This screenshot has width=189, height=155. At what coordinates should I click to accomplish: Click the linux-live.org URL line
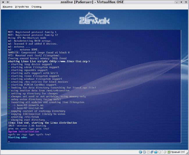[x=49, y=61]
